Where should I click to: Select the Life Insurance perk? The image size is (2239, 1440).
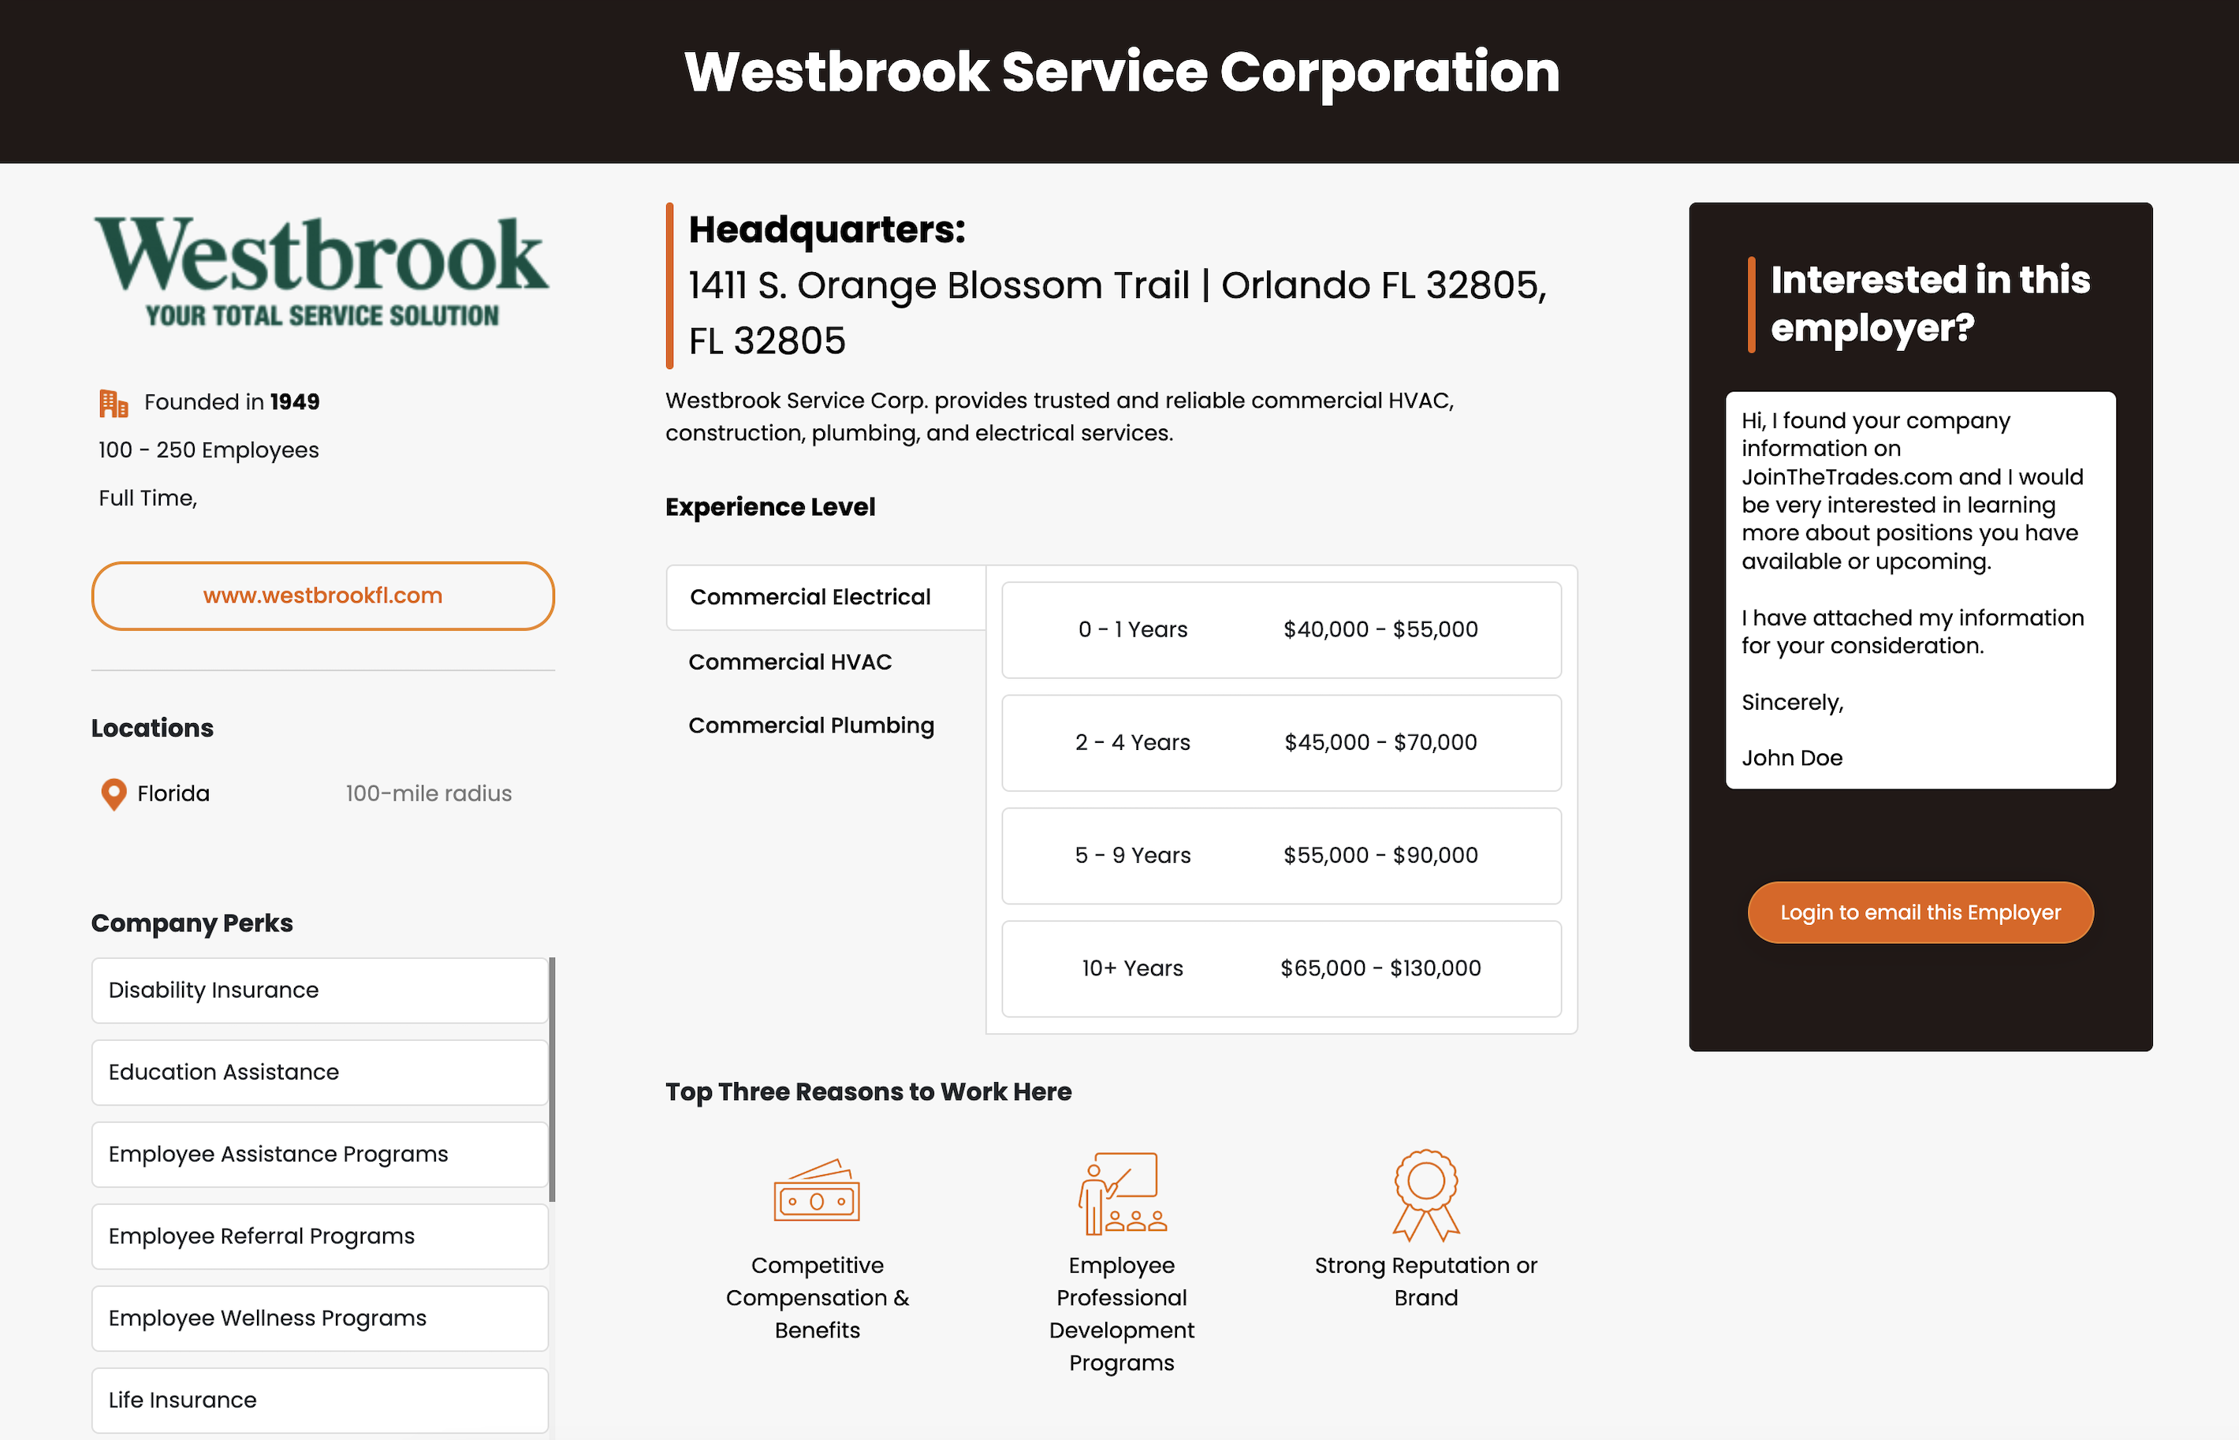(320, 1401)
